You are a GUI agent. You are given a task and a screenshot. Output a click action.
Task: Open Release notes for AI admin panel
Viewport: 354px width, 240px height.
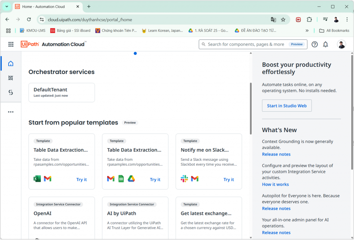276,232
